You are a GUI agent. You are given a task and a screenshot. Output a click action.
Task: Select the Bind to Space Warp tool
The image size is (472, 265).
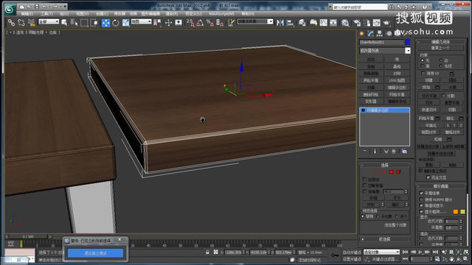[x=31, y=23]
